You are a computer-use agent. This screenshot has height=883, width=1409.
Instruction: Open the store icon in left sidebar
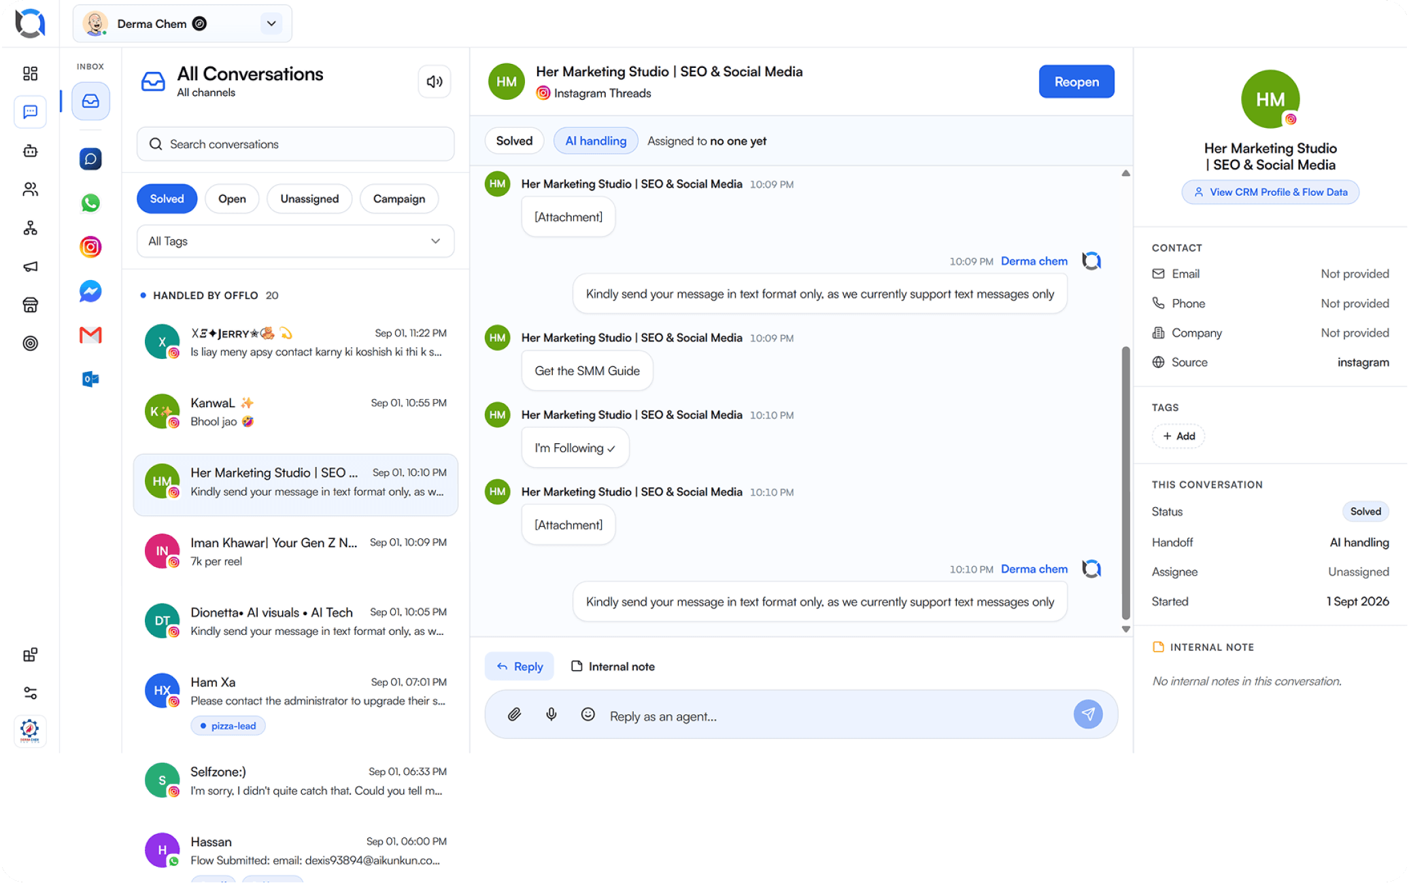point(30,305)
